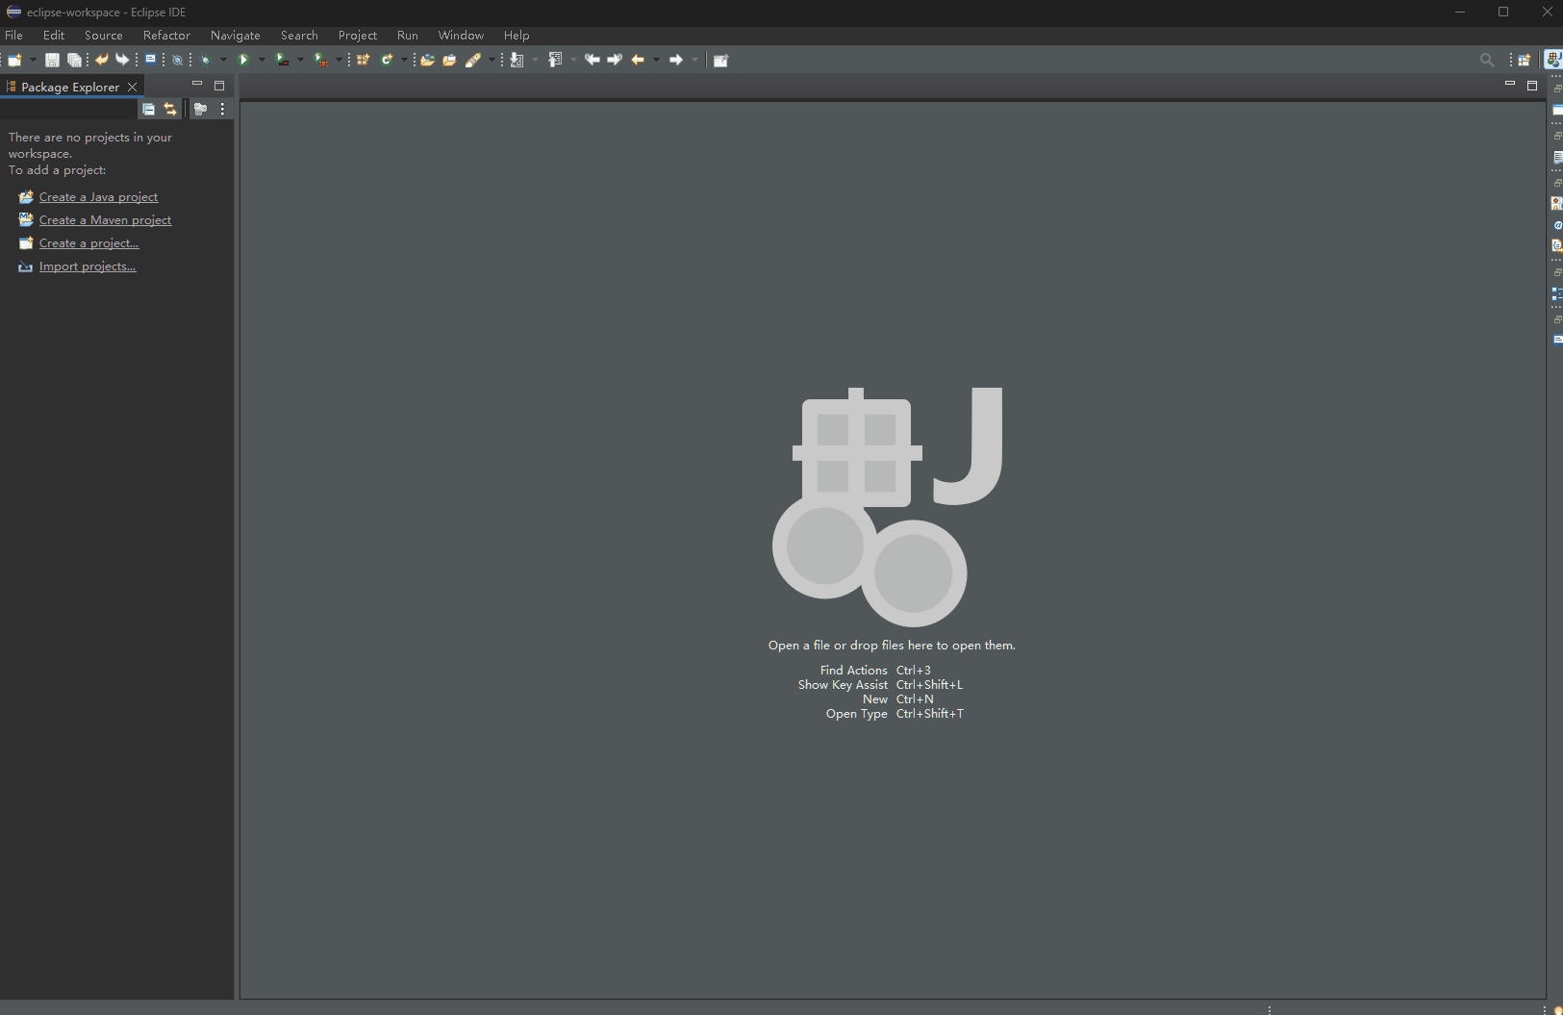1563x1015 pixels.
Task: Toggle the Java perspective button
Action: [x=1554, y=60]
